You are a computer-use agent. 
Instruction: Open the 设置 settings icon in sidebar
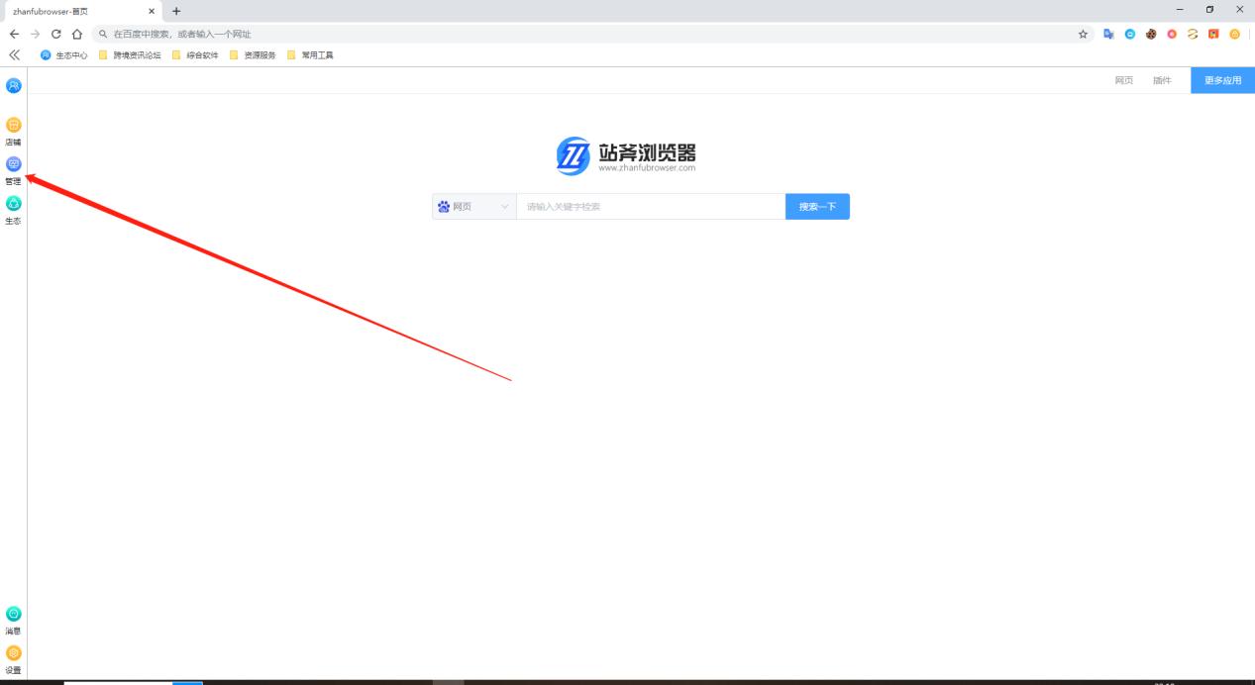point(13,653)
